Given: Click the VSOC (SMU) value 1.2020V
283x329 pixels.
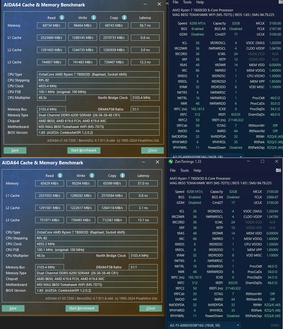Looking at the screenshot, I should click(x=275, y=43).
